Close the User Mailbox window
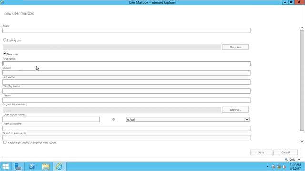This screenshot has height=171, width=305. [299, 2]
